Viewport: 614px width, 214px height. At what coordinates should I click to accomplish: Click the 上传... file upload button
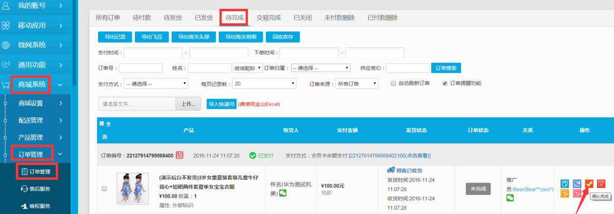[x=188, y=104]
